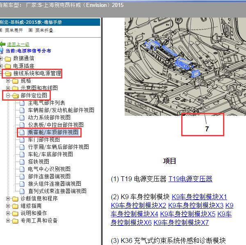Select 接头组件连接器端视图 tree item

pyautogui.click(x=55, y=184)
